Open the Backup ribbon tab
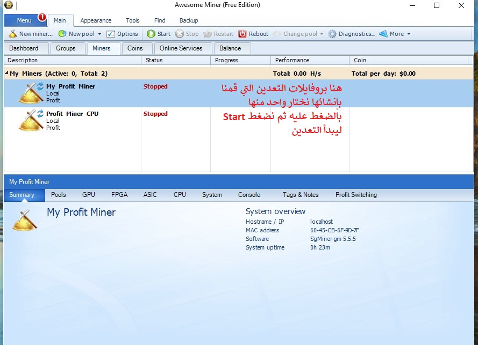Image resolution: width=478 pixels, height=345 pixels. [189, 20]
